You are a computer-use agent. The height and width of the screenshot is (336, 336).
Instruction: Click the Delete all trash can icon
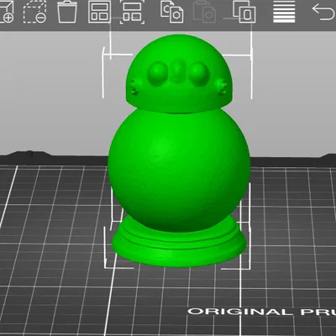pos(67,12)
